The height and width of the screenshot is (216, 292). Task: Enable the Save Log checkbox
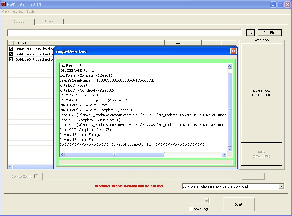pyautogui.click(x=191, y=209)
